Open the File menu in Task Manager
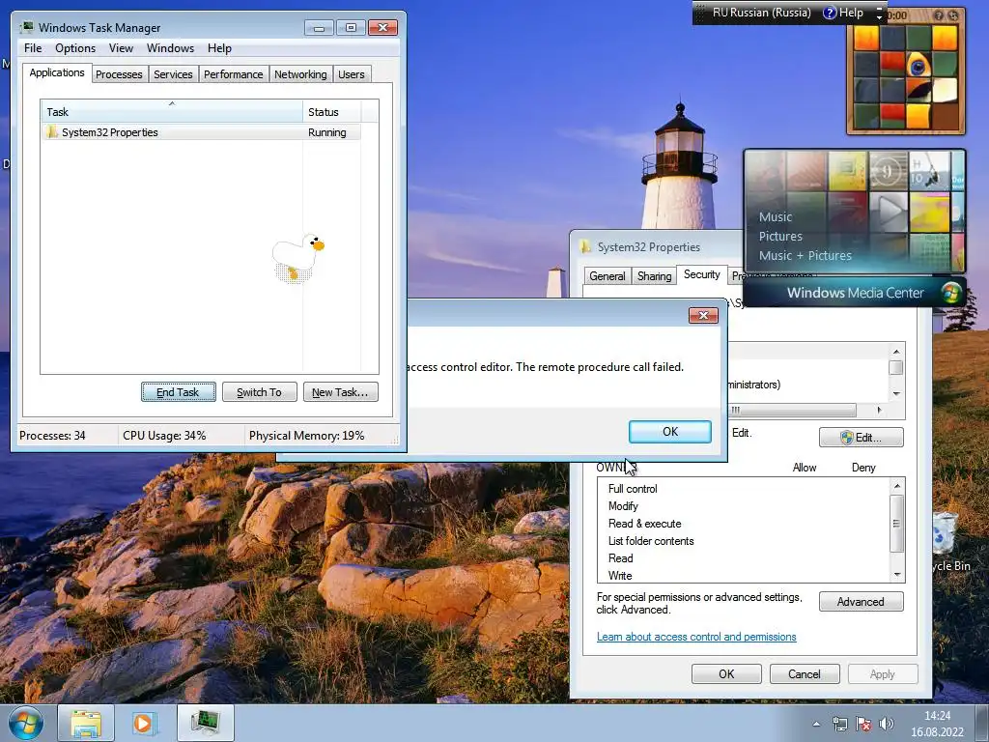989x742 pixels. pos(33,48)
